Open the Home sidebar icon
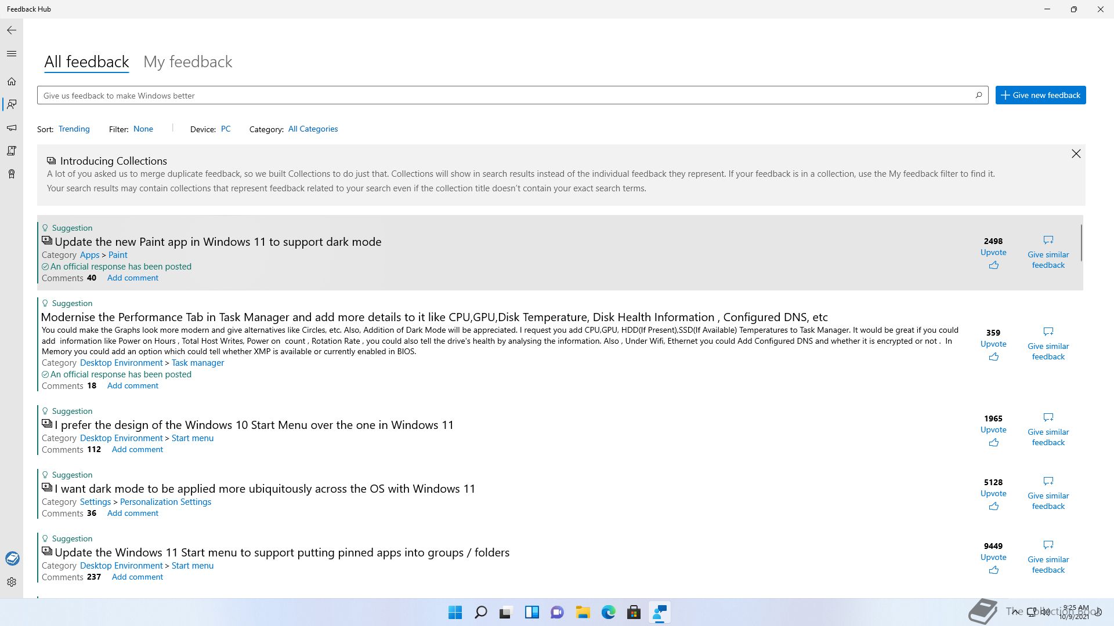 pos(12,82)
